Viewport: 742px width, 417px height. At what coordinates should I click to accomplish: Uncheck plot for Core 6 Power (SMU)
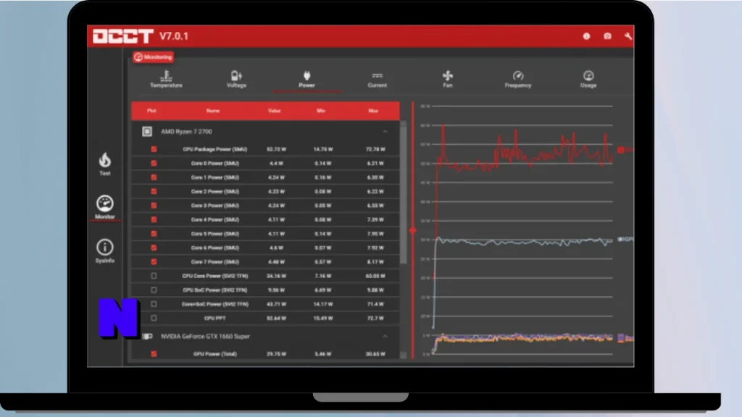[x=154, y=248]
